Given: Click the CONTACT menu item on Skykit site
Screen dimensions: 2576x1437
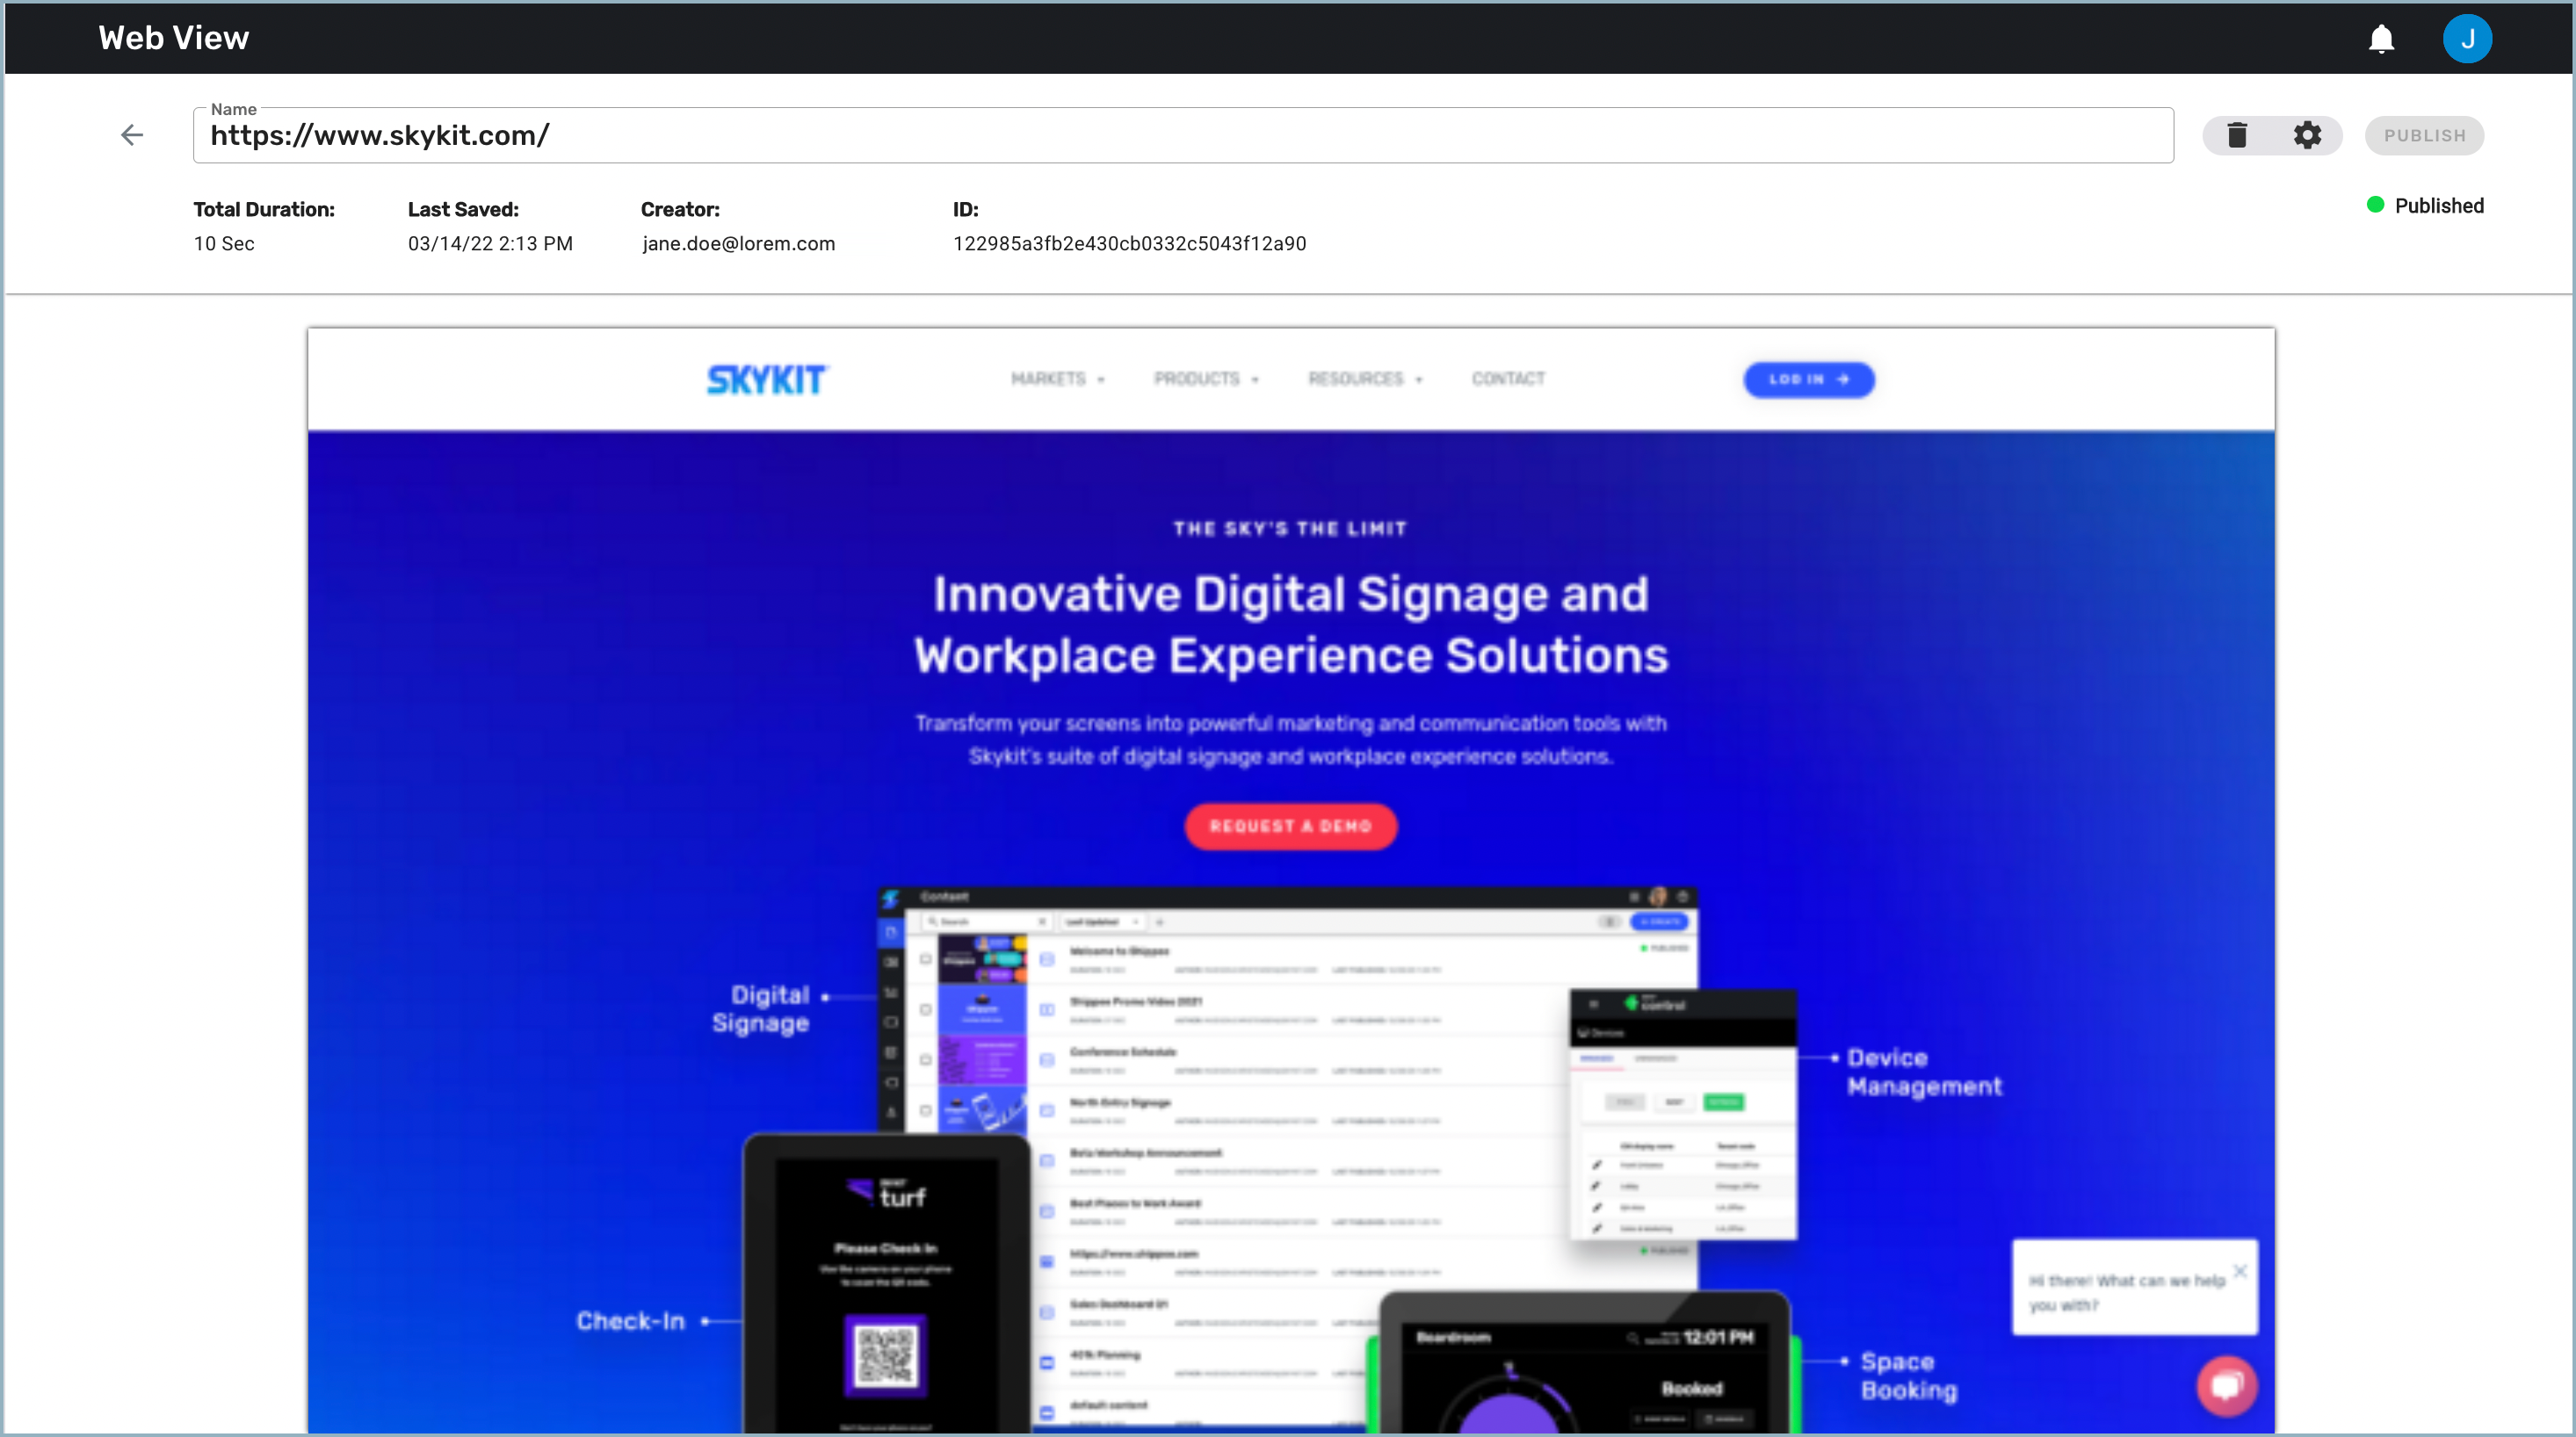Looking at the screenshot, I should click(1508, 379).
